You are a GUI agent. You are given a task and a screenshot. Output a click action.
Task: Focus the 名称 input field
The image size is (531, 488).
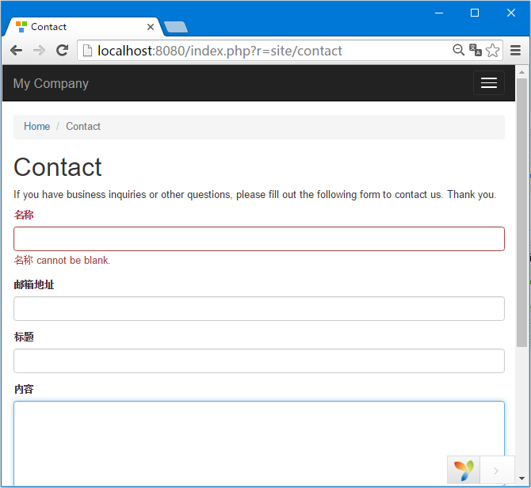[x=259, y=239]
